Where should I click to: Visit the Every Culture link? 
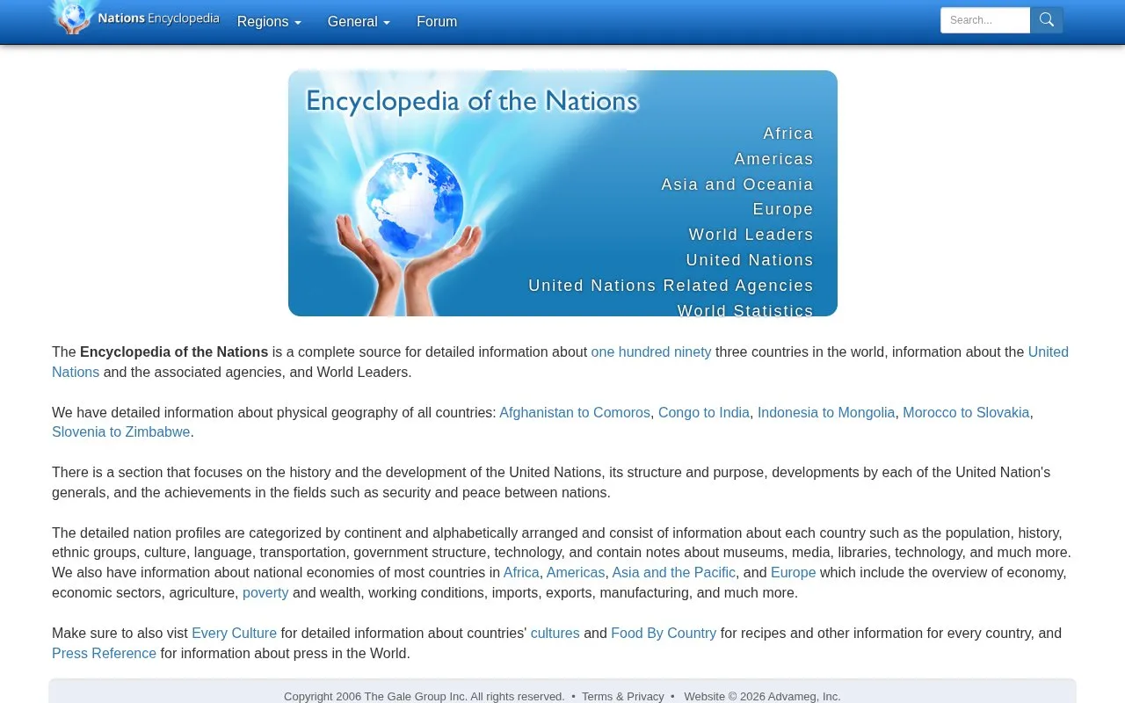235,634
